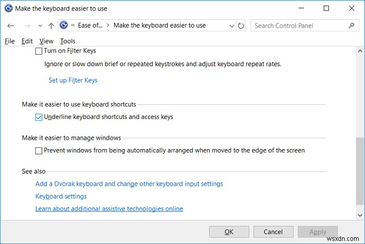Expand the hidden breadcrumb chevron
The width and height of the screenshot is (365, 244).
74,26
